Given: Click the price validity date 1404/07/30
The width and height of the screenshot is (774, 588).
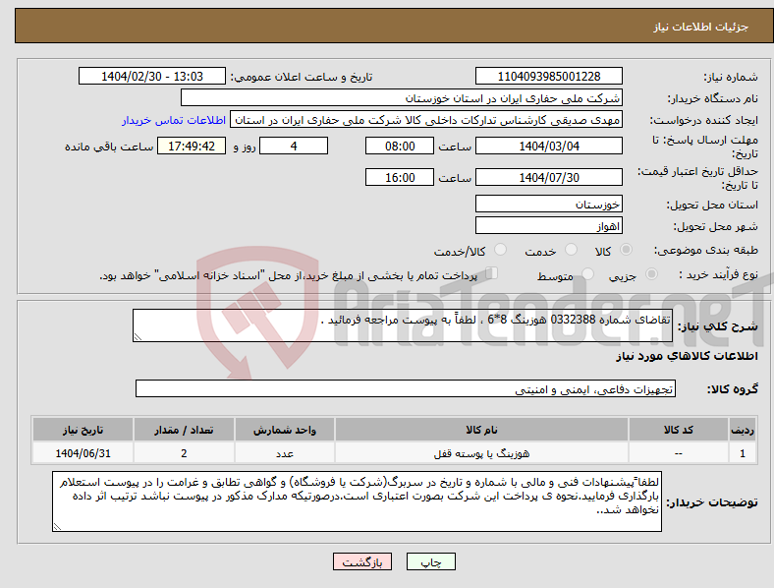Looking at the screenshot, I should click(548, 177).
